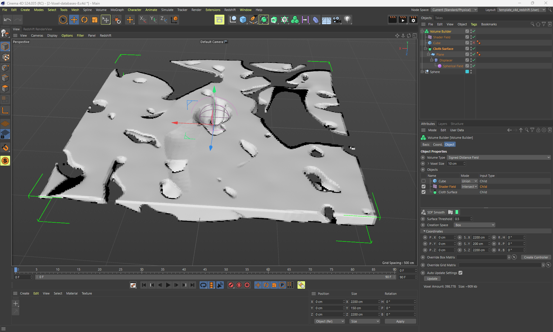This screenshot has width=553, height=332.
Task: Select the Rotate tool icon
Action: tap(84, 20)
